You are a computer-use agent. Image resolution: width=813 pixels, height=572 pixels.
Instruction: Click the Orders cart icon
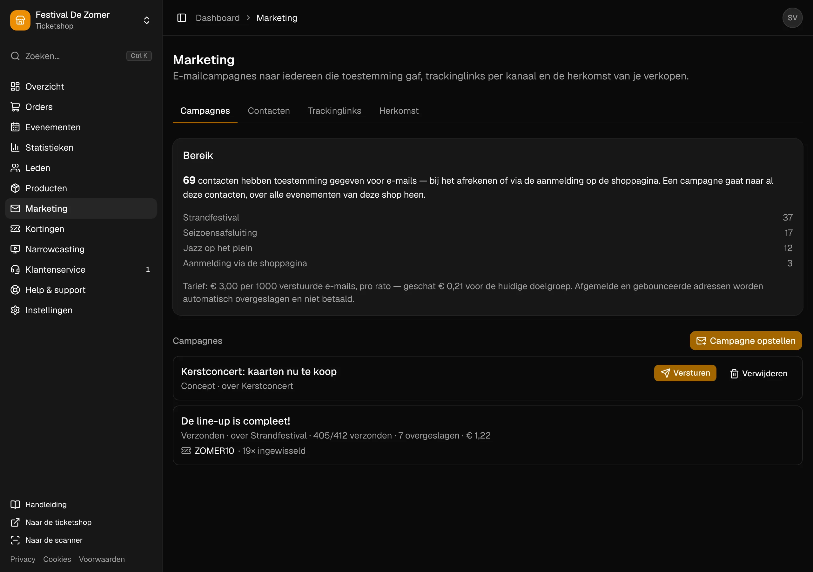point(15,107)
